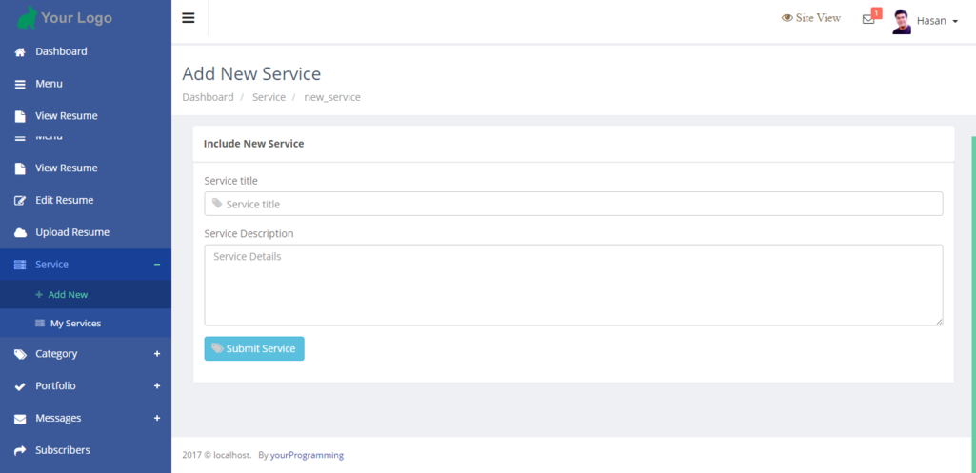Open the envelope notifications icon
This screenshot has height=473, width=976.
[868, 19]
